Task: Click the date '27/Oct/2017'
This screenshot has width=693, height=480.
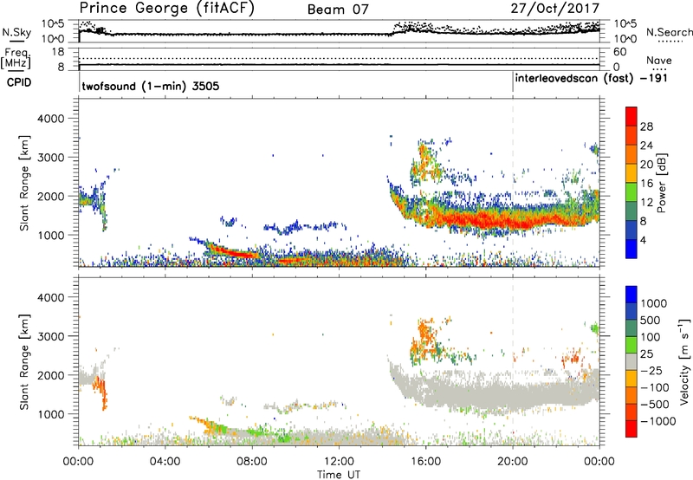Action: 555,9
